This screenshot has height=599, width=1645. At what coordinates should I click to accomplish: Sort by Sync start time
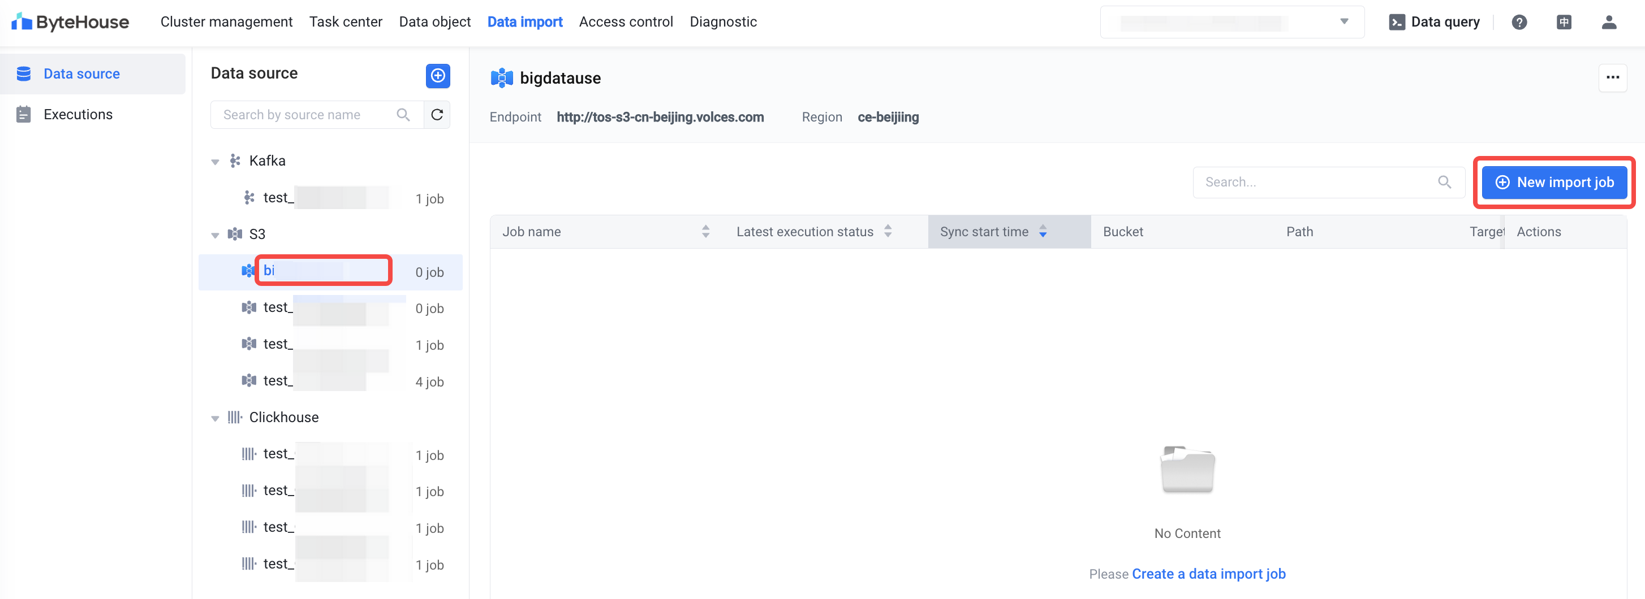tap(1042, 232)
